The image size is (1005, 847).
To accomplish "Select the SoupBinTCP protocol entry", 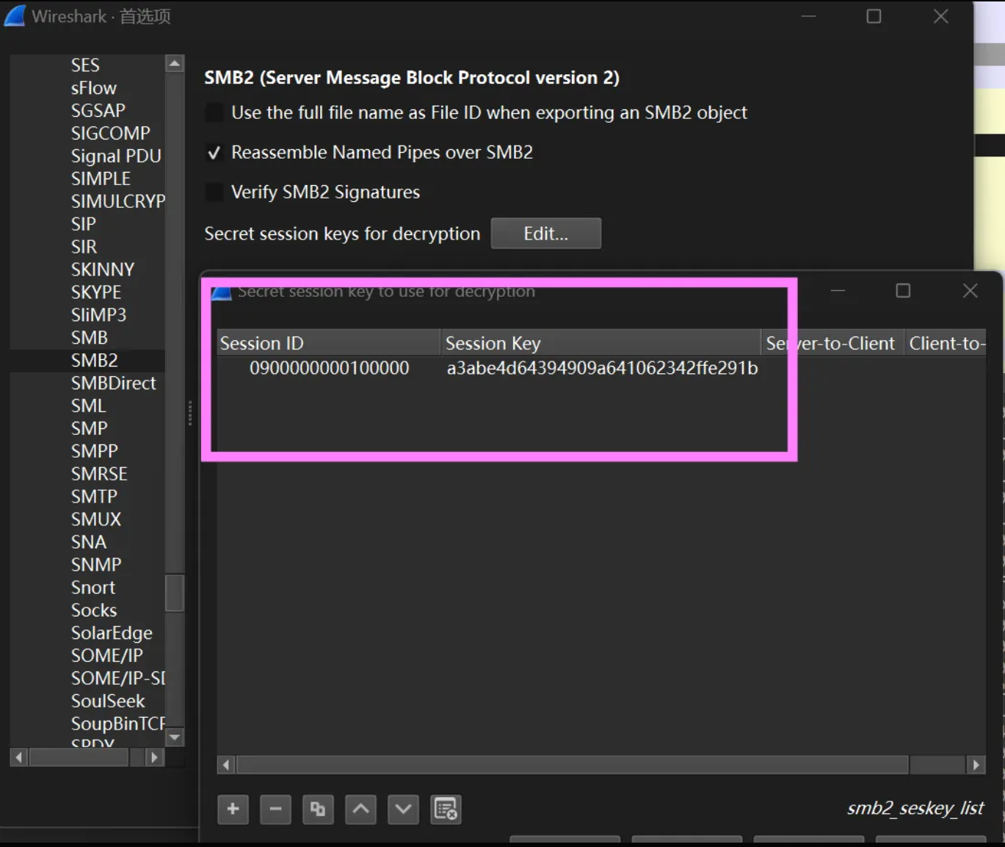I will tap(117, 724).
